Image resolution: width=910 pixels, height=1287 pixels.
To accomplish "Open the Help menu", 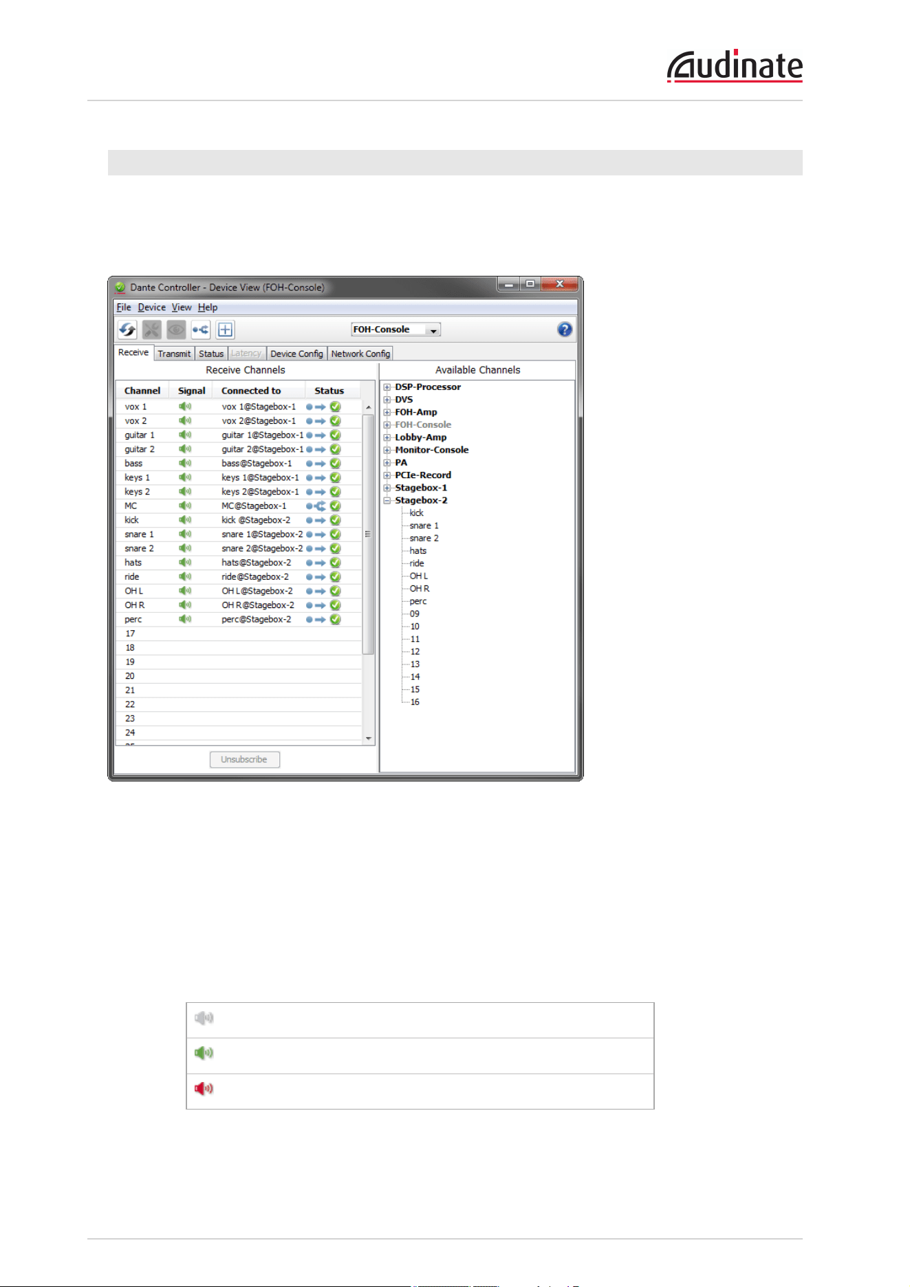I will tap(208, 307).
